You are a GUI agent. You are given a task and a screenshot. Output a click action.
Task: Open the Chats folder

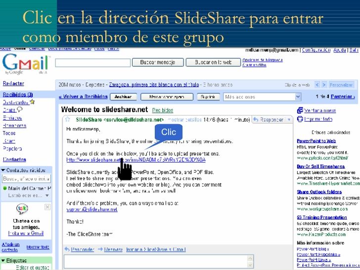click(x=9, y=110)
